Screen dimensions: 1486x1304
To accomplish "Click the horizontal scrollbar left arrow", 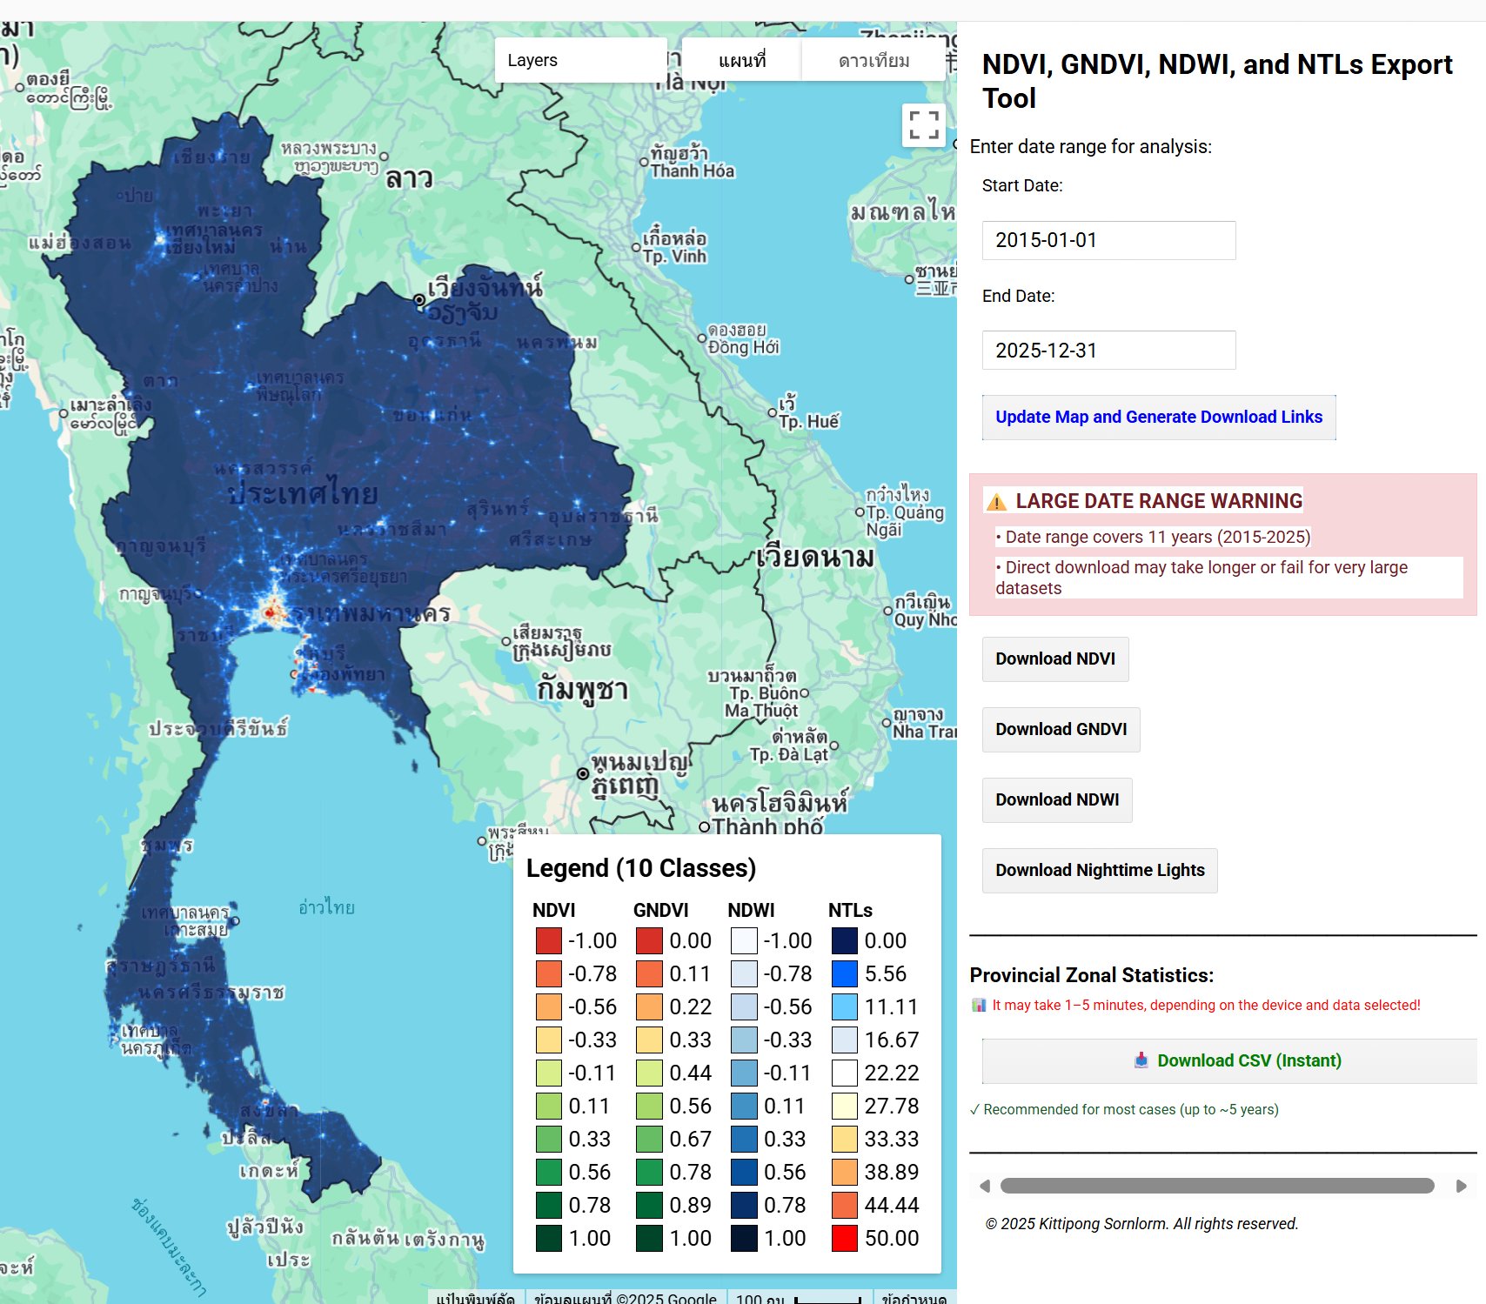I will pyautogui.click(x=984, y=1186).
